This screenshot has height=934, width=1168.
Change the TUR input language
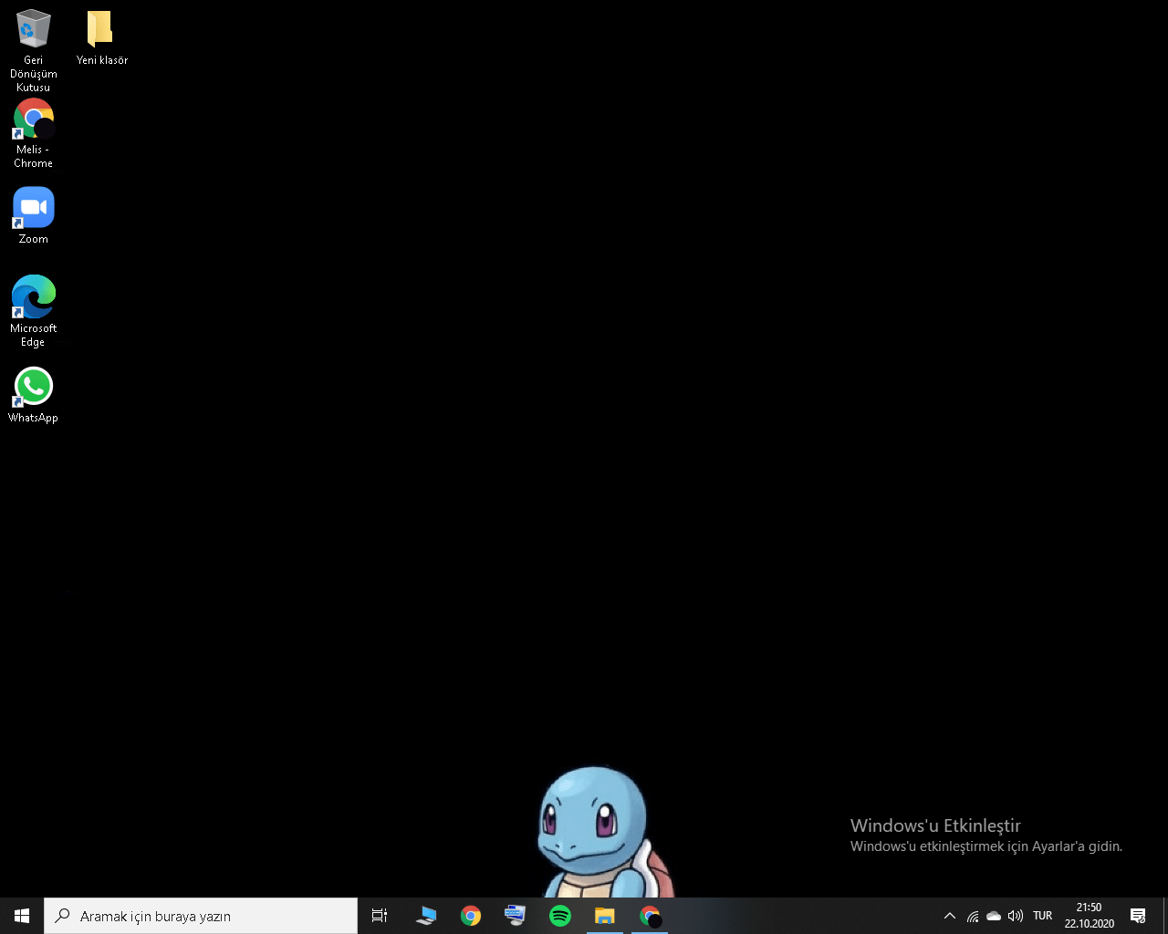pos(1043,916)
